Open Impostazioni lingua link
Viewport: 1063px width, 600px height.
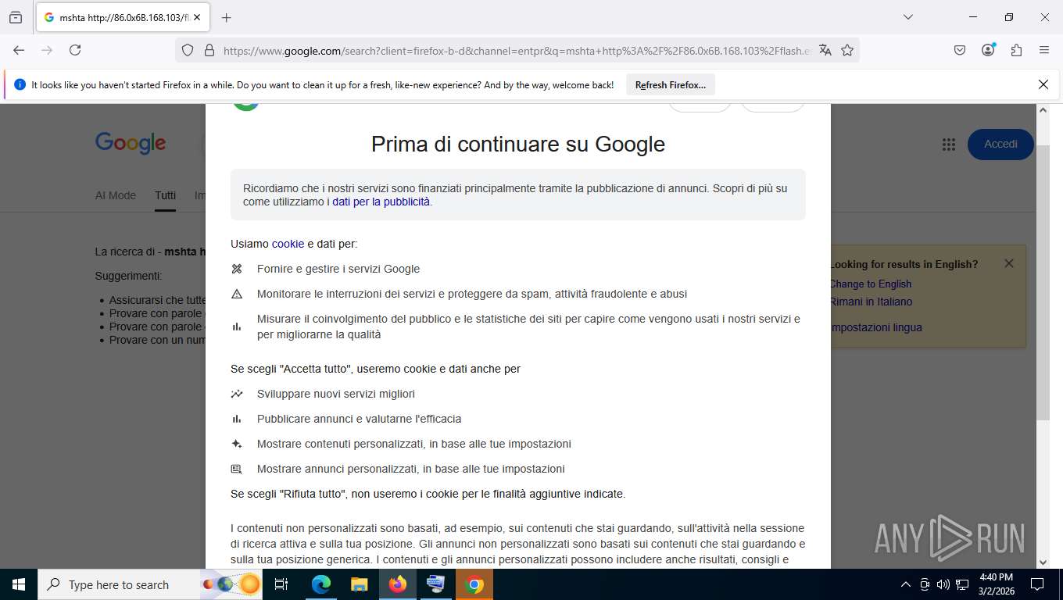tap(875, 327)
